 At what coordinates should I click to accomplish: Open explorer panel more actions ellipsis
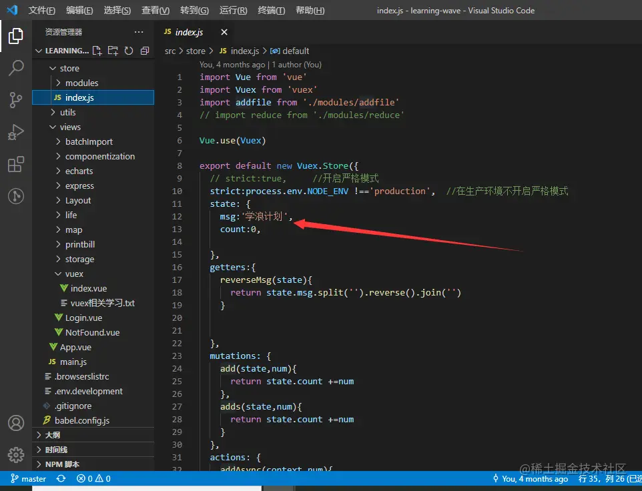[x=139, y=32]
